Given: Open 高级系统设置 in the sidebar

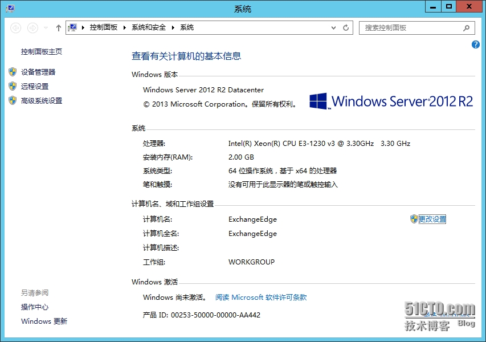Looking at the screenshot, I should coord(42,101).
